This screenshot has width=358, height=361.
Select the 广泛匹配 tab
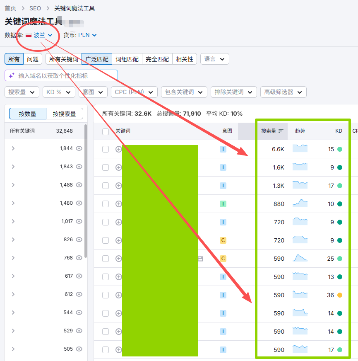pos(97,59)
